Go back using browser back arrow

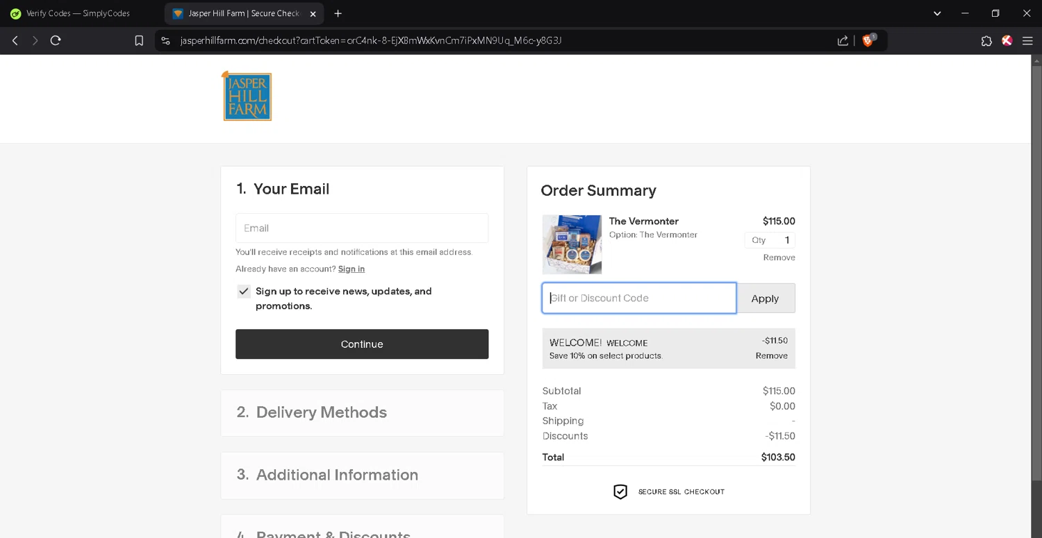pyautogui.click(x=15, y=41)
